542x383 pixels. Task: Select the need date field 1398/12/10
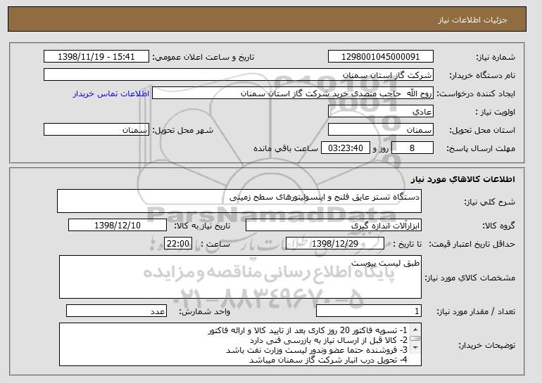118,226
